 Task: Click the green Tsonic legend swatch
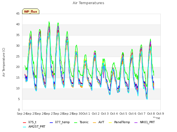pyautogui.click(x=76, y=123)
